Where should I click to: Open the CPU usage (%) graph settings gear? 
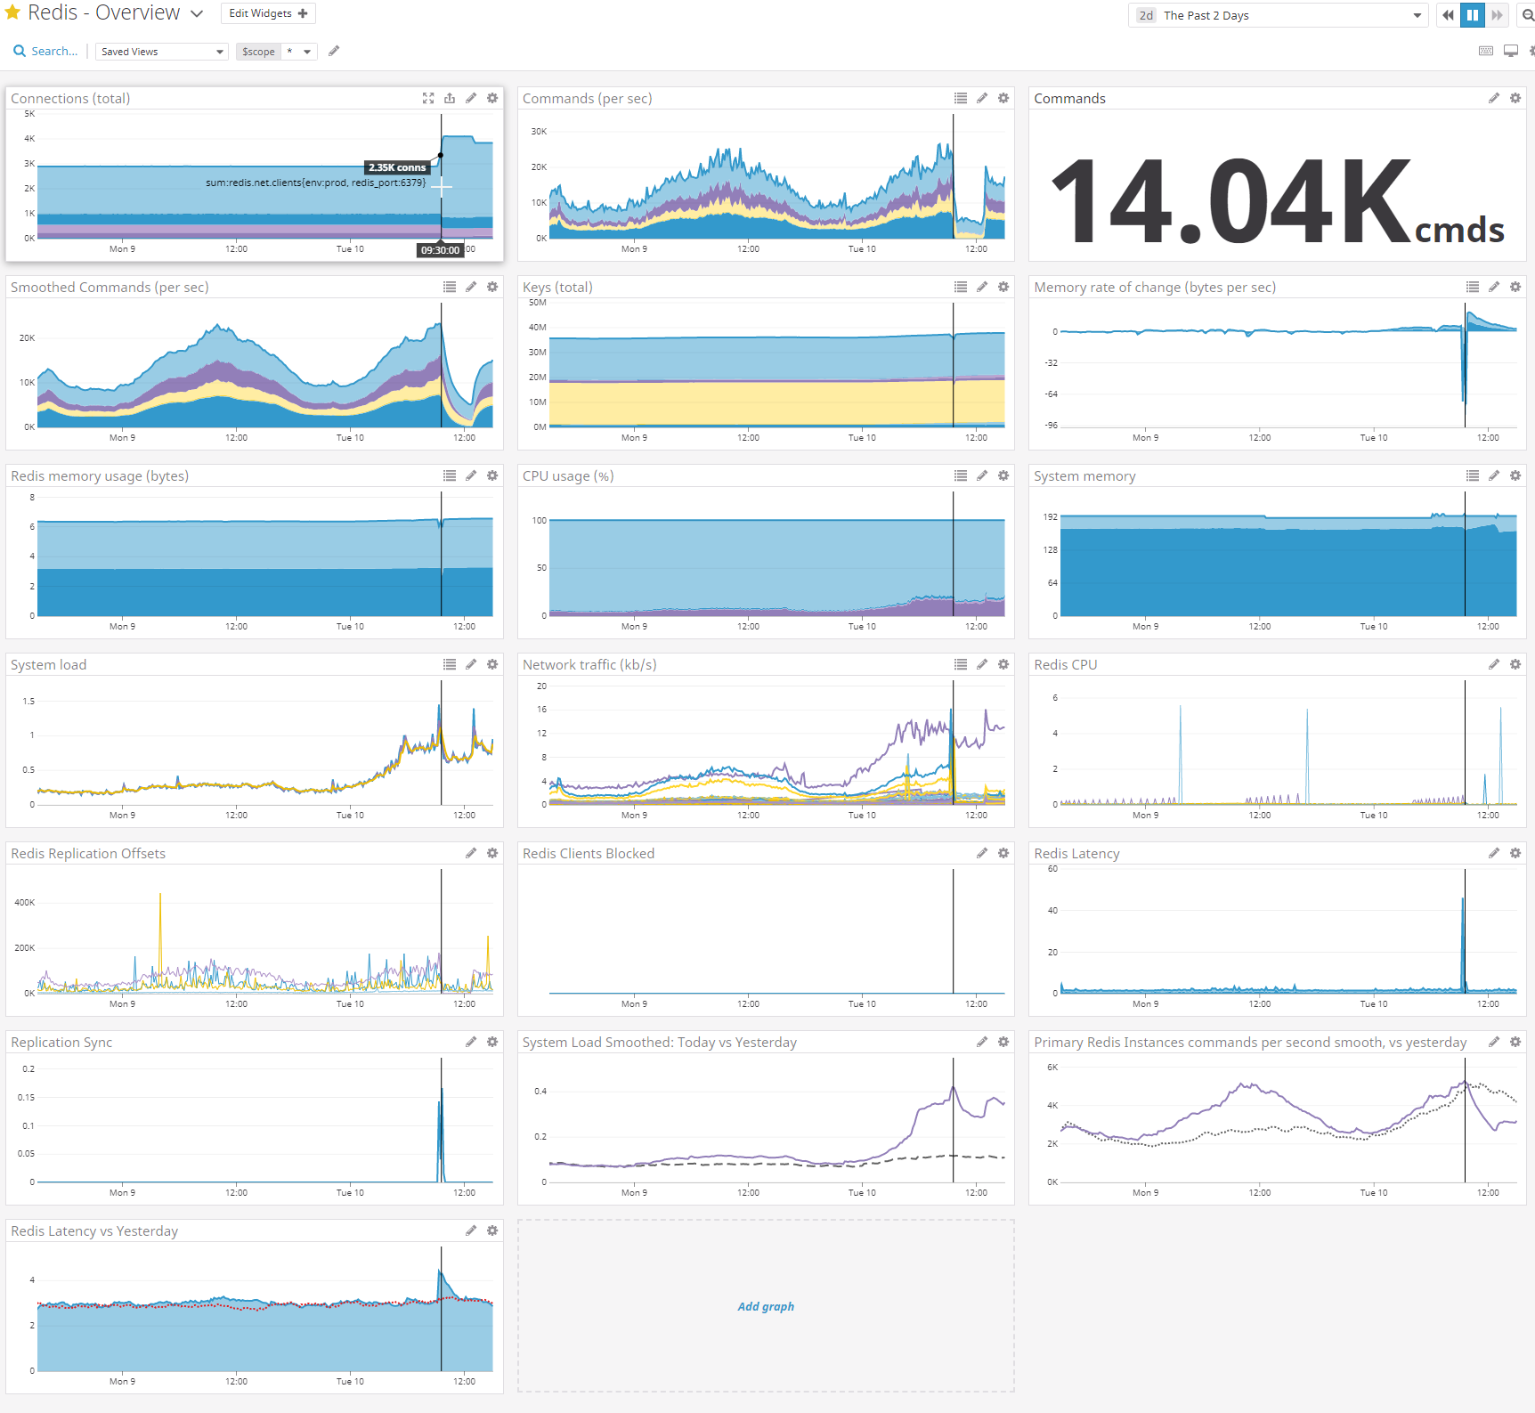tap(1003, 476)
